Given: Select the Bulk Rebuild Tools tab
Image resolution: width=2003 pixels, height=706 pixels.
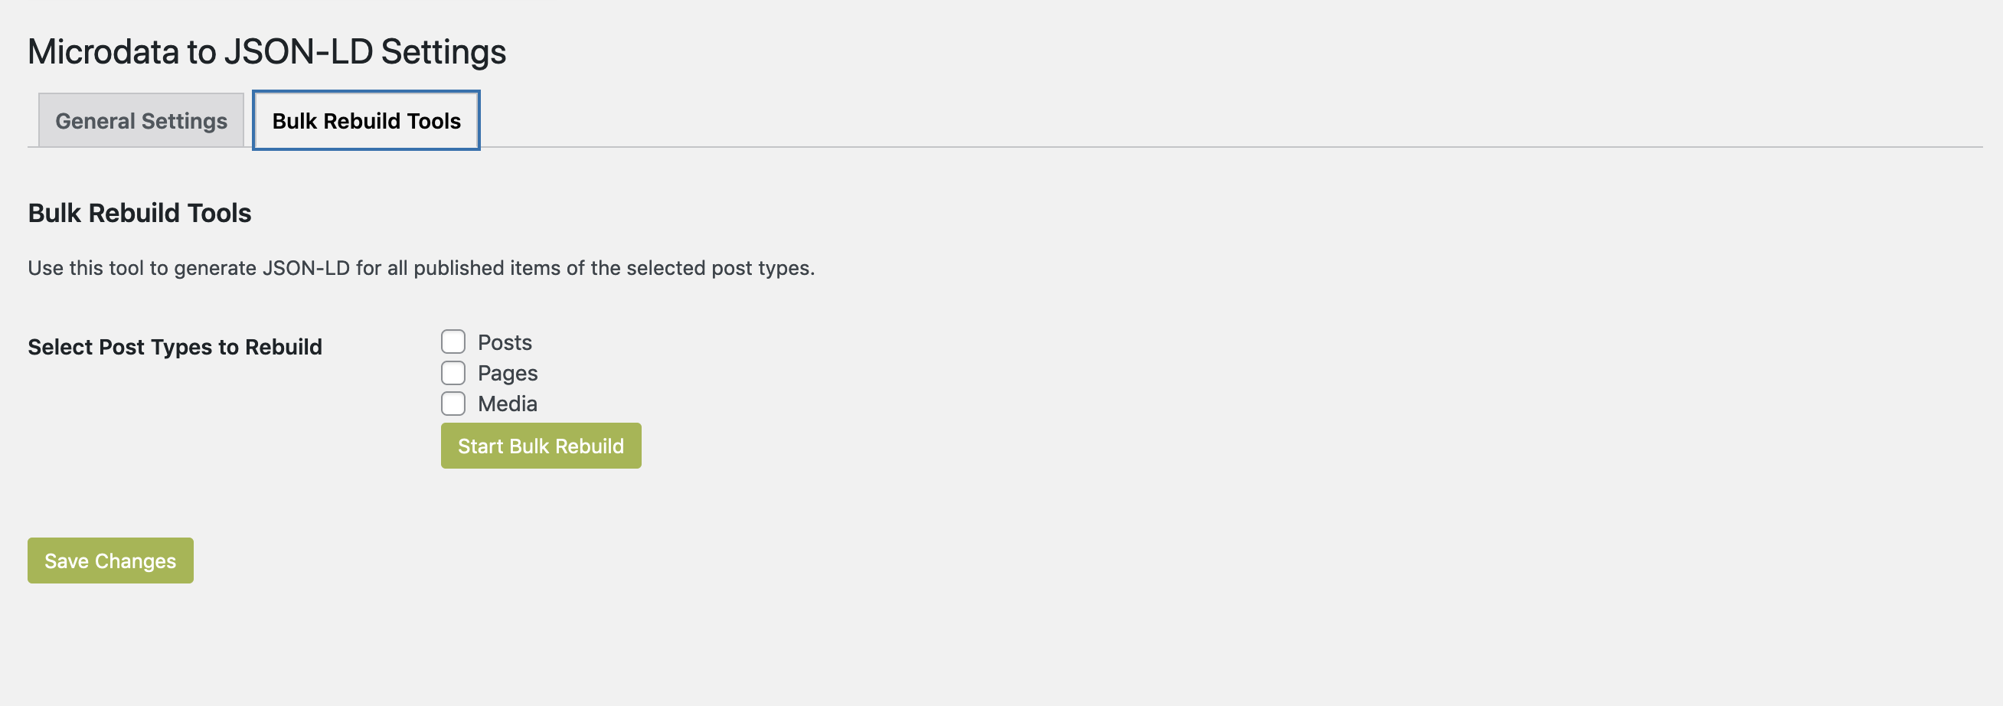Looking at the screenshot, I should point(365,120).
